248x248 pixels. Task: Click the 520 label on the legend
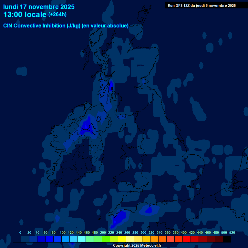[x=232, y=232]
